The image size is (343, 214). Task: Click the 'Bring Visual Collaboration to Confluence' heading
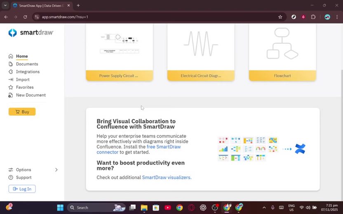[136, 124]
